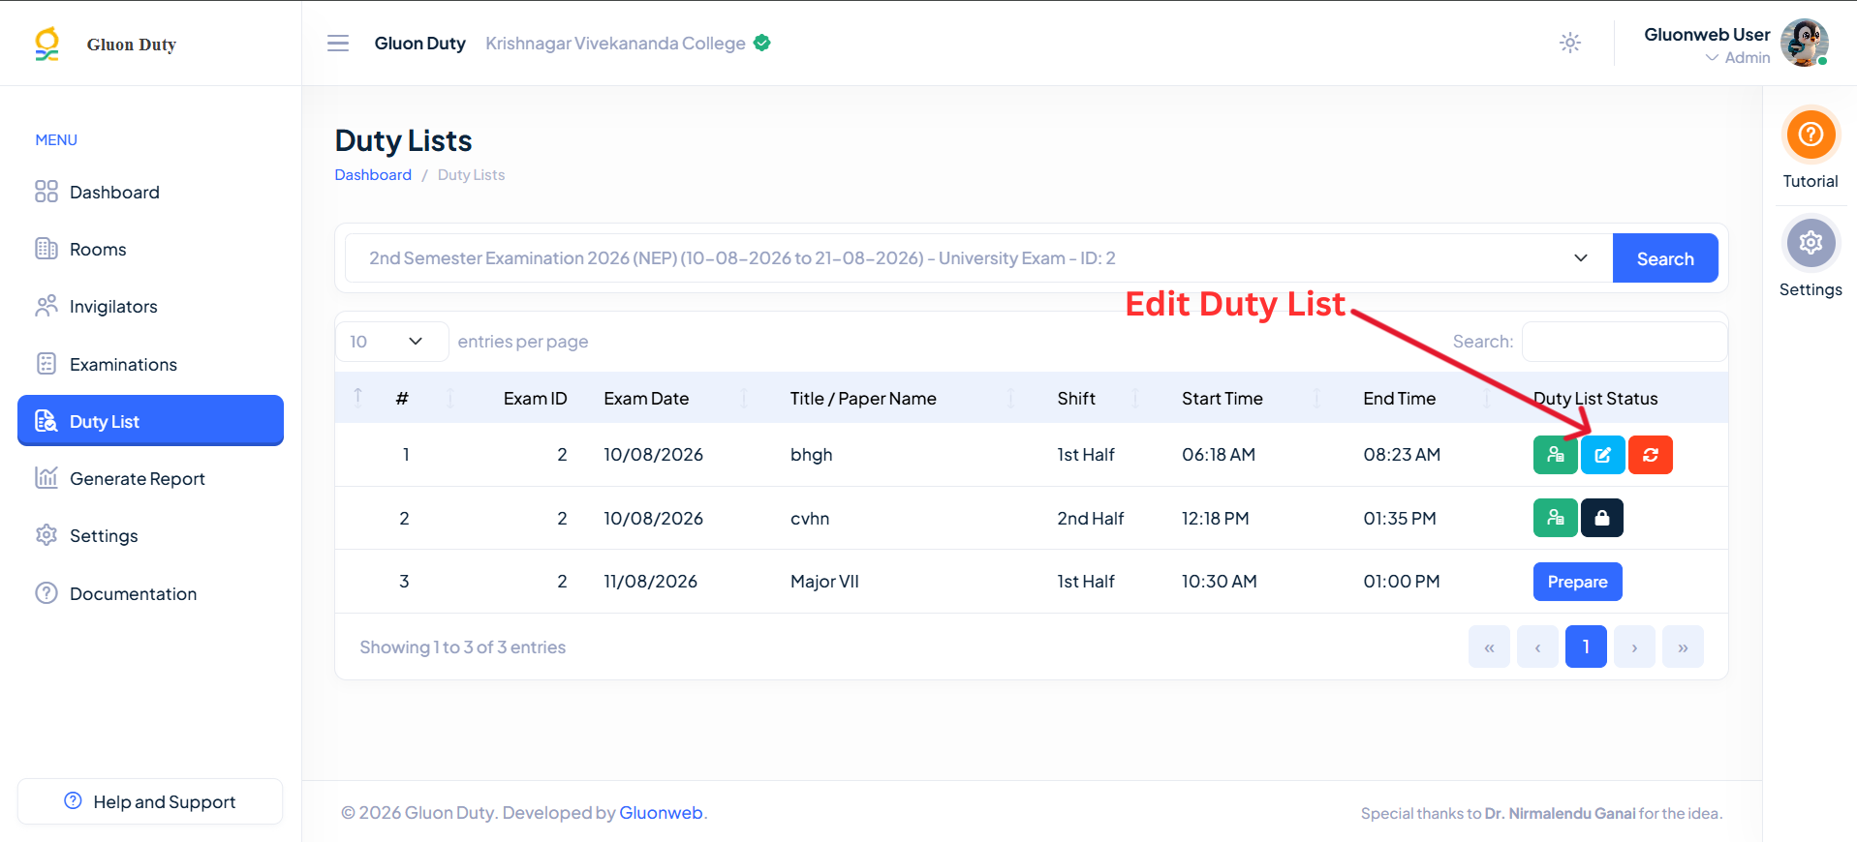Open Dashboard from the sidebar menu

pyautogui.click(x=150, y=192)
